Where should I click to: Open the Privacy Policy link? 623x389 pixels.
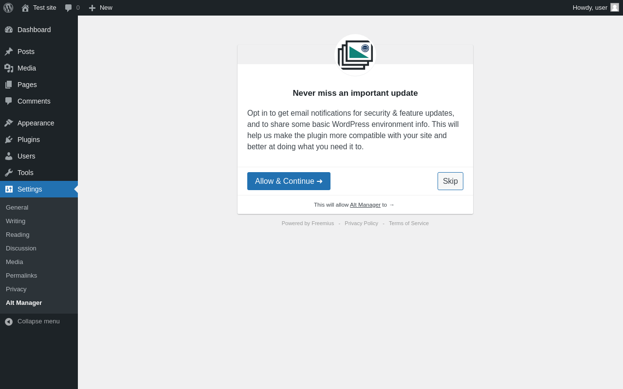[x=361, y=223]
